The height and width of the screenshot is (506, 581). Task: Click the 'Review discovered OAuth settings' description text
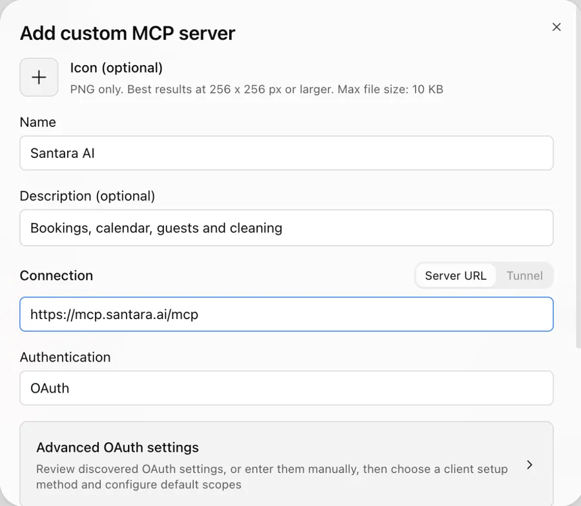tap(272, 477)
